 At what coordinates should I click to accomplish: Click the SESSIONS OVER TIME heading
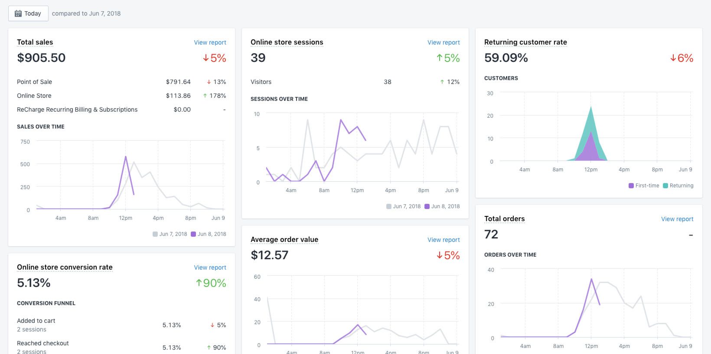[279, 99]
